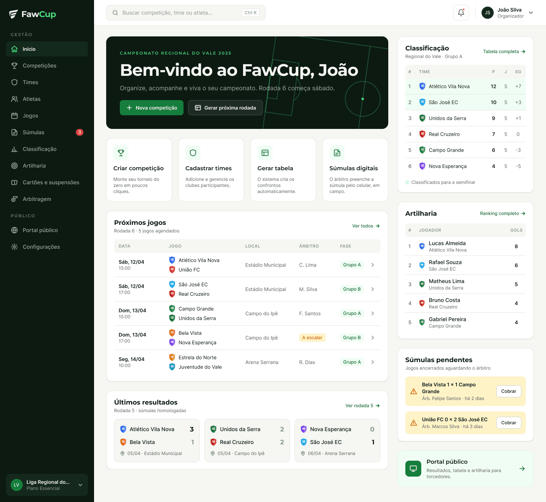Click the LV league avatar

click(17, 485)
